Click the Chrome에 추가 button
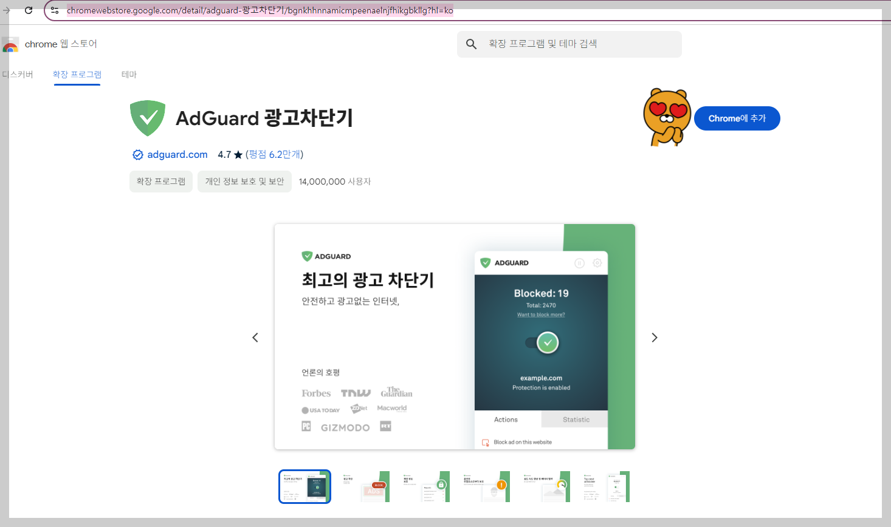The height and width of the screenshot is (527, 891). coord(737,118)
